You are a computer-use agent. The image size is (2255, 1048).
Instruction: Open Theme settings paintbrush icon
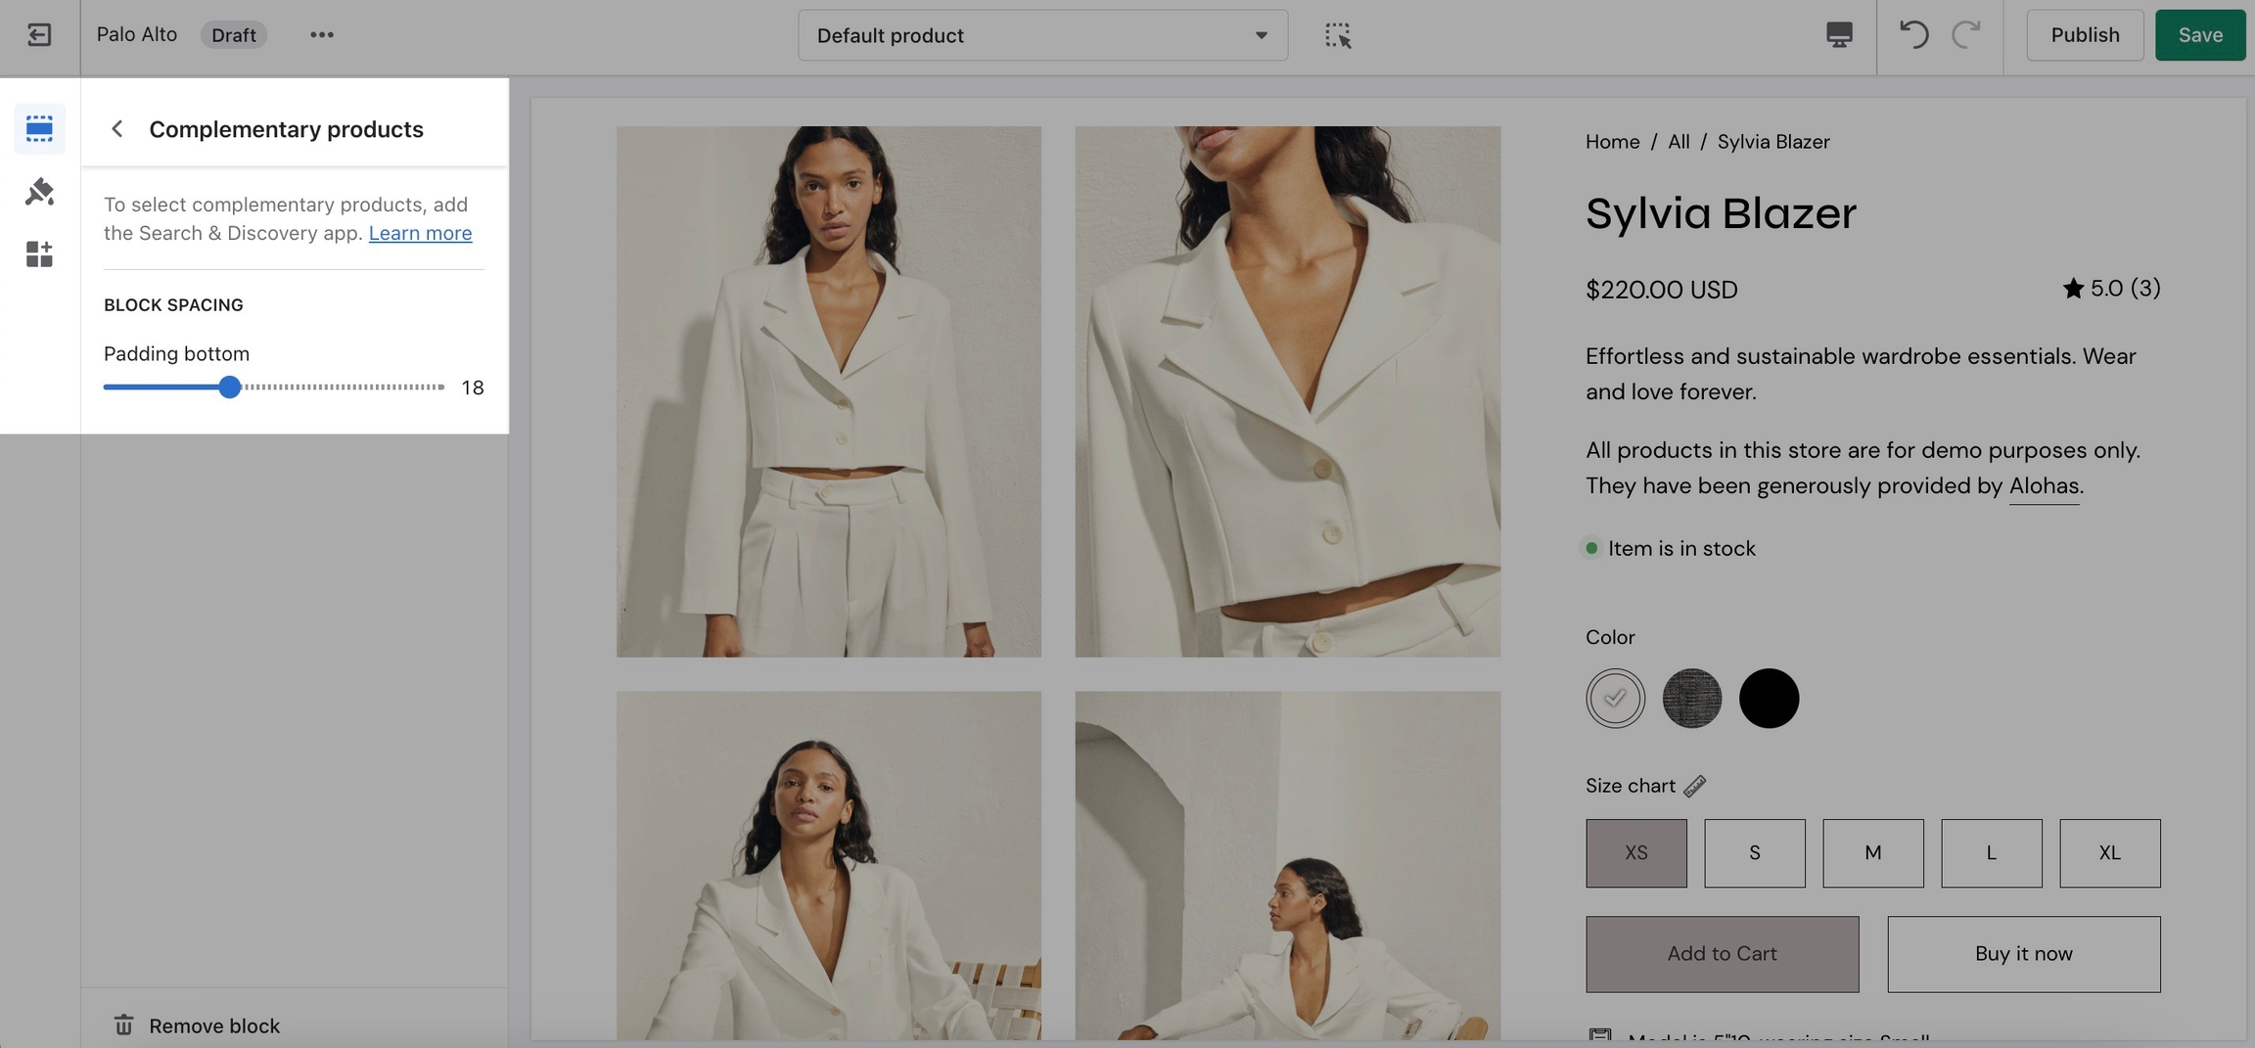point(39,192)
